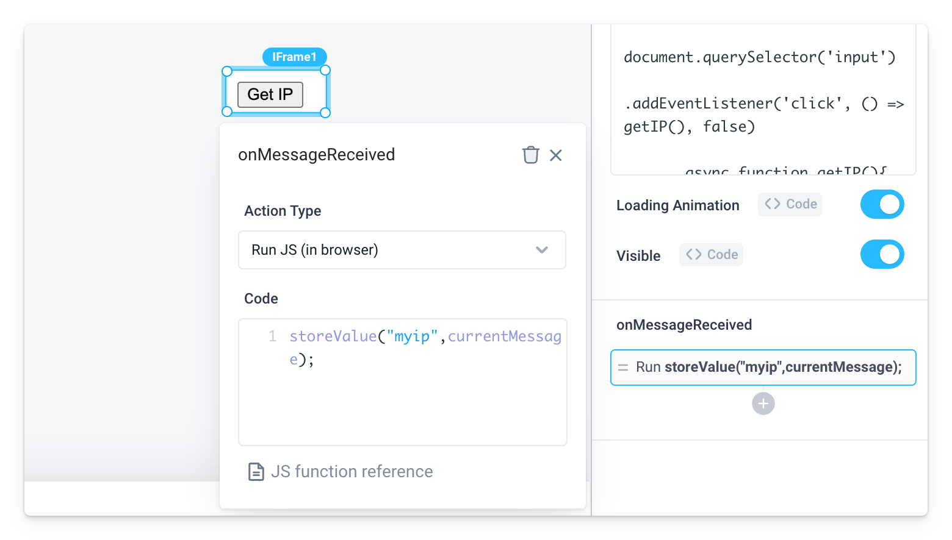Click line 1 of the Code editor

(x=403, y=336)
